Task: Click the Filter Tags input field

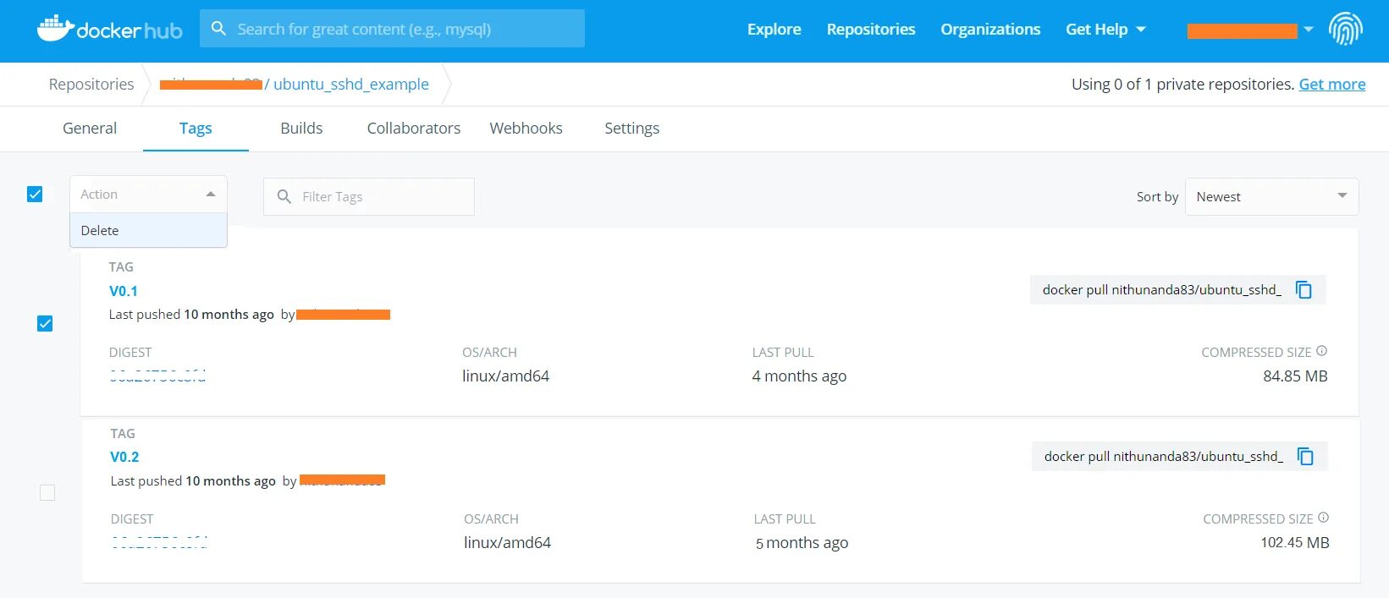Action: pyautogui.click(x=369, y=196)
